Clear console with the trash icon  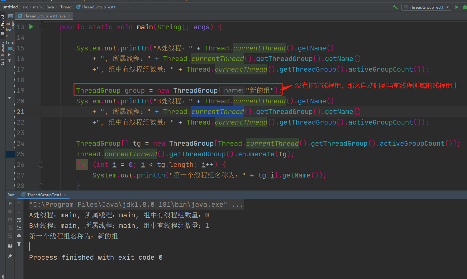tap(19, 244)
